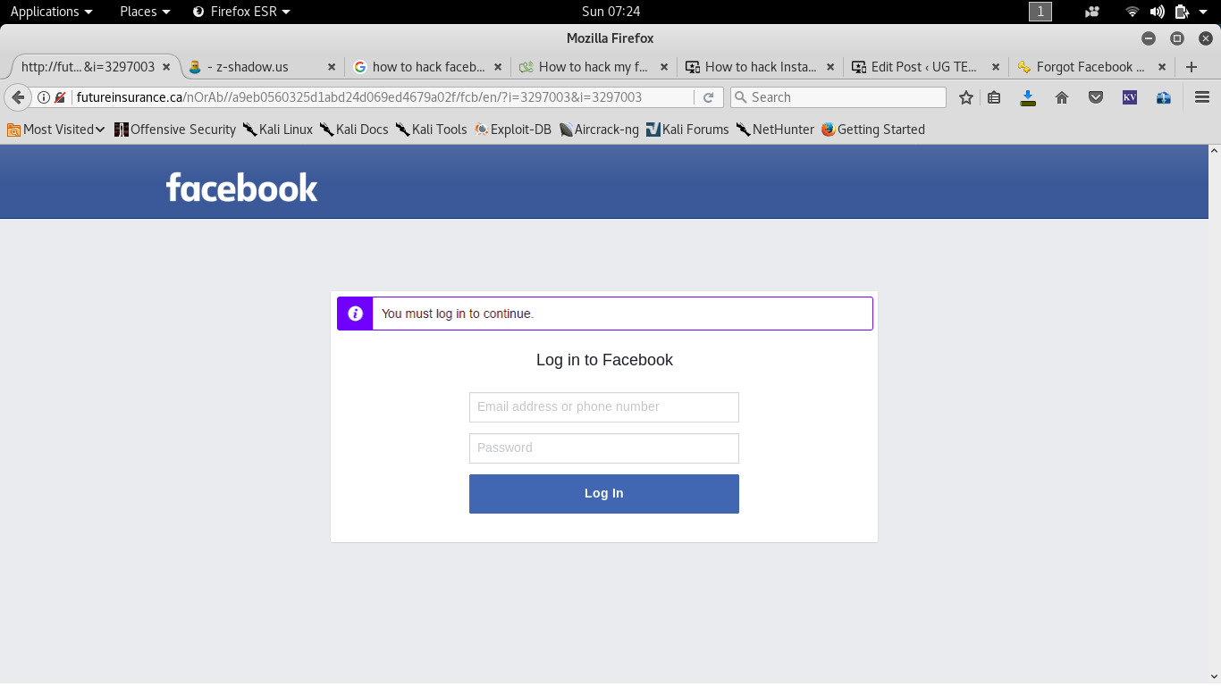Open Kali Linux bookmark
The width and height of the screenshot is (1221, 686).
(x=278, y=130)
